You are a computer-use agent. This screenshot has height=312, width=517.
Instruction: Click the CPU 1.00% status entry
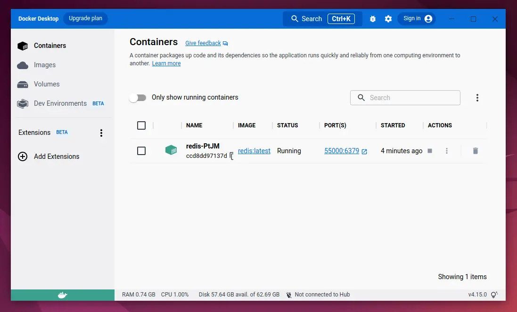point(175,295)
